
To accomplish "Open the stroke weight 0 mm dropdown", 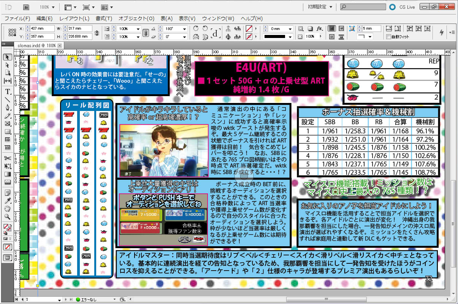I will 290,29.
